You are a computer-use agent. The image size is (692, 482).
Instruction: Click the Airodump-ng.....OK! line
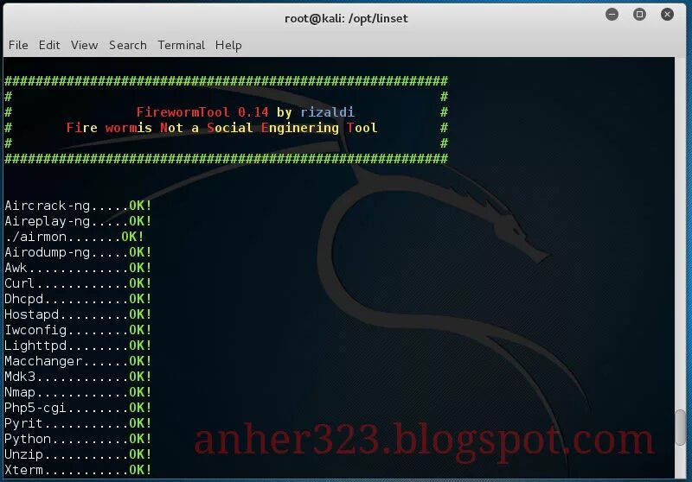tap(78, 252)
